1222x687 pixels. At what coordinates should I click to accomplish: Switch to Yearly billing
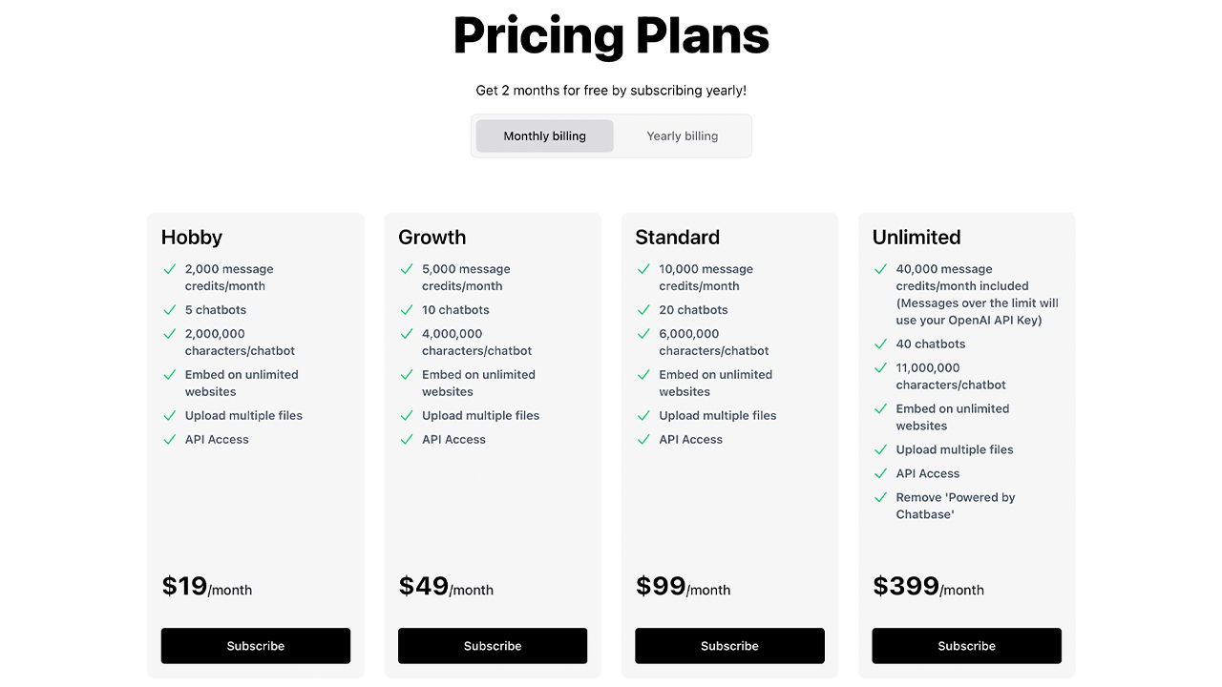click(x=682, y=135)
